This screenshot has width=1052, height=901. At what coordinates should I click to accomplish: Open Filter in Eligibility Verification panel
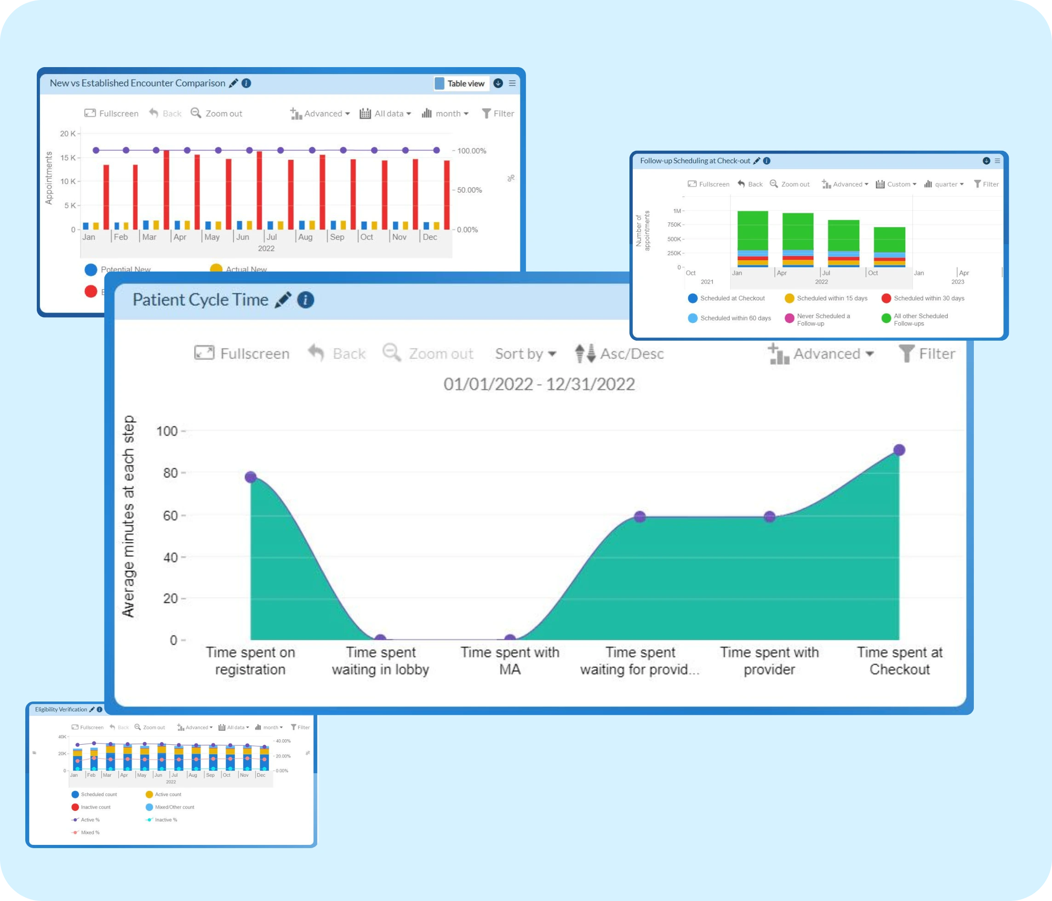click(300, 727)
